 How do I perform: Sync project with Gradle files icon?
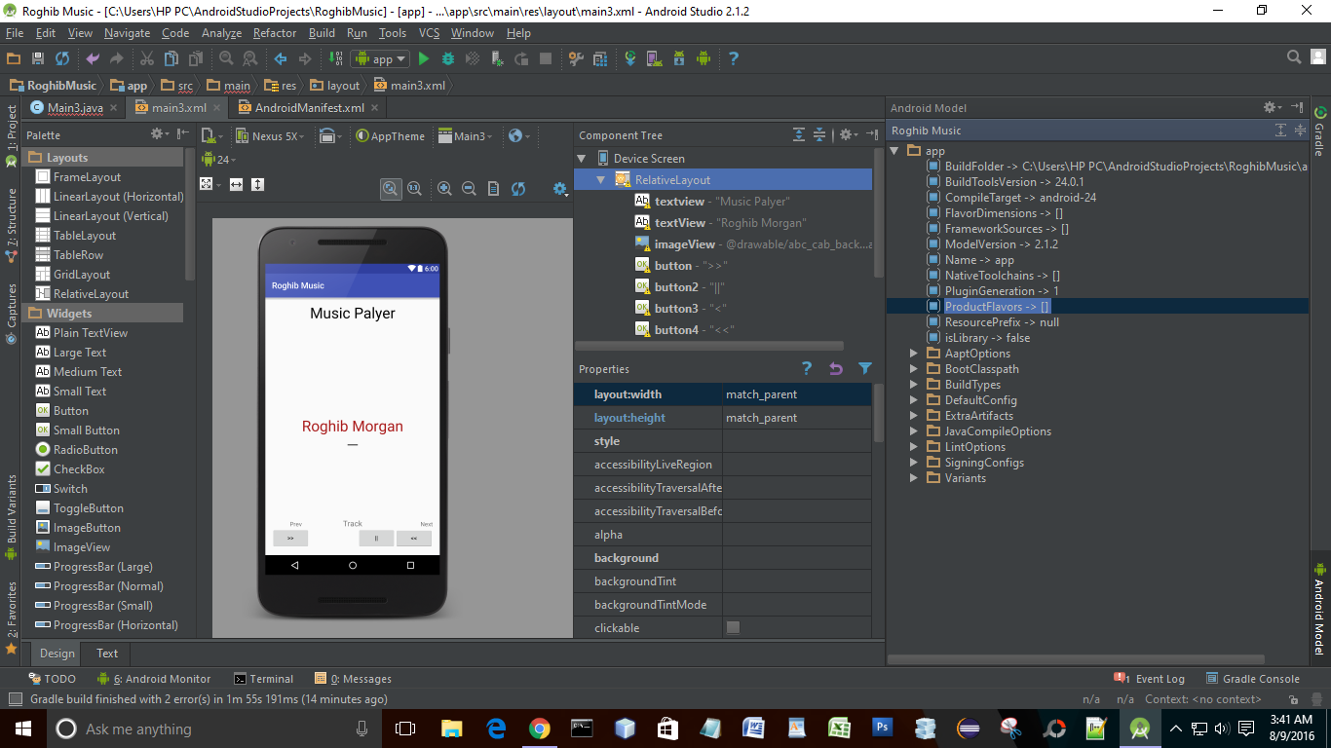click(630, 59)
